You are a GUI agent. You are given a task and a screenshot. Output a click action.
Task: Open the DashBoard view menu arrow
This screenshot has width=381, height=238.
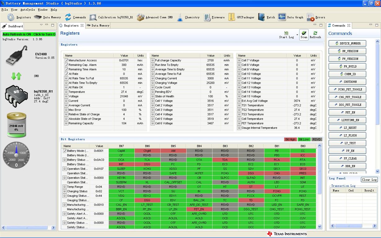coord(41,25)
